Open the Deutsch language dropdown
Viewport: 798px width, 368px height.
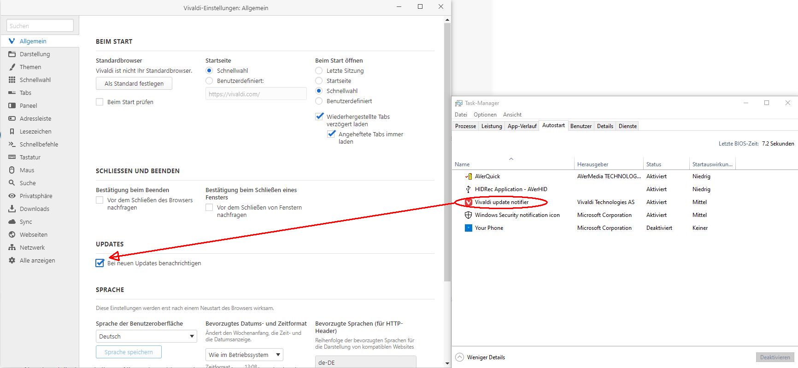tap(146, 336)
